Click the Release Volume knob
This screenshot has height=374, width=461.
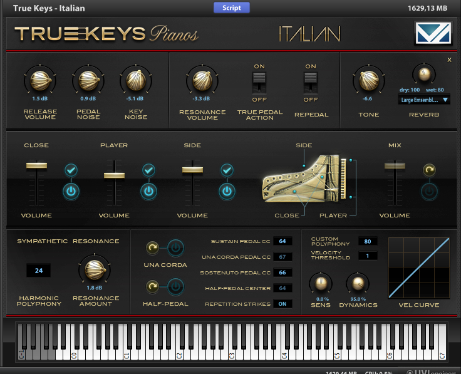[x=40, y=80]
